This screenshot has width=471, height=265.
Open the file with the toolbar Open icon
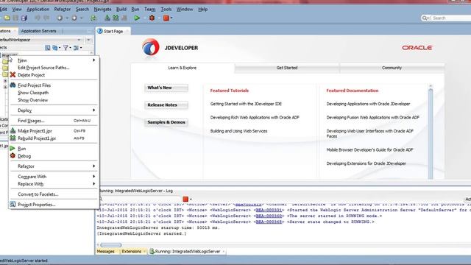[x=7, y=18]
